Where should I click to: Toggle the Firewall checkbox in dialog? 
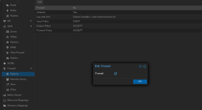(x=116, y=74)
